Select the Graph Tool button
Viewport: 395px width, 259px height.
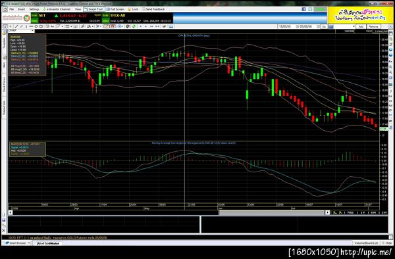tap(93, 9)
